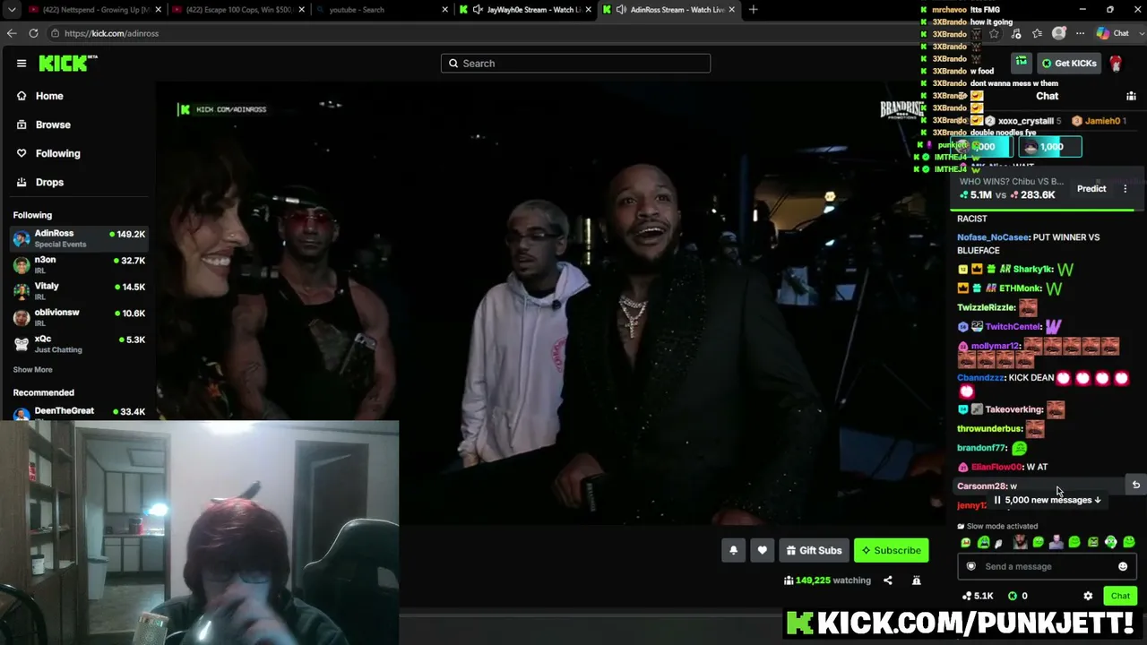Expand followed channels with Show More
The image size is (1147, 645).
(x=32, y=370)
